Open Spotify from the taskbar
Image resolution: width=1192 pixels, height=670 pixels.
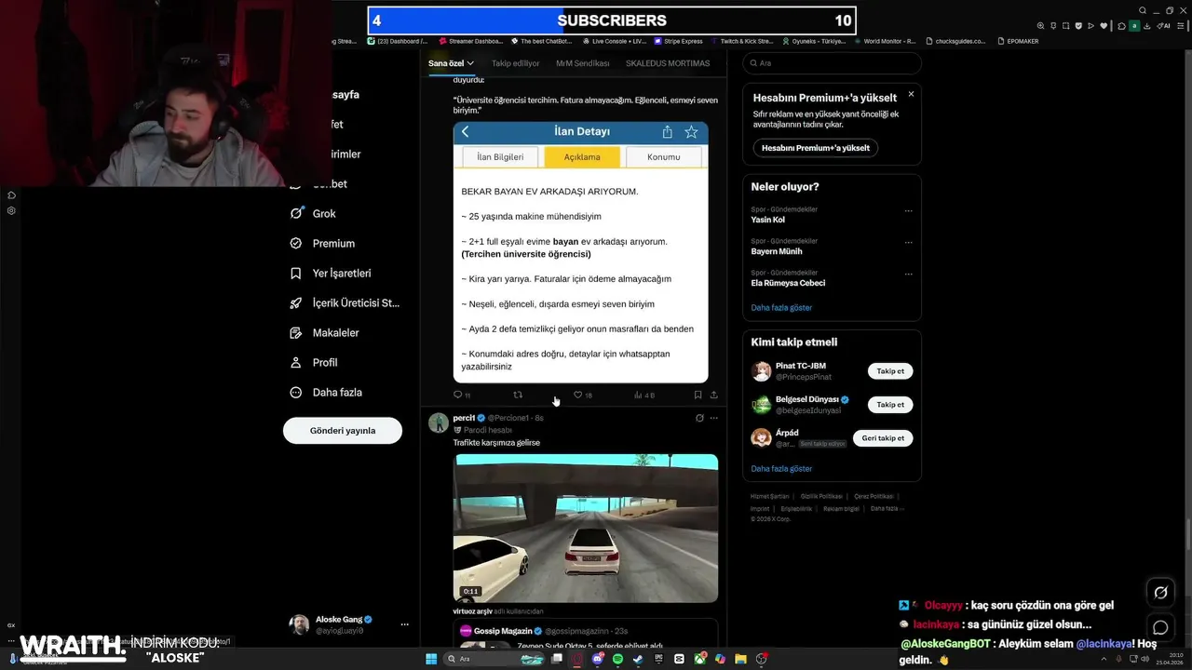coord(617,659)
